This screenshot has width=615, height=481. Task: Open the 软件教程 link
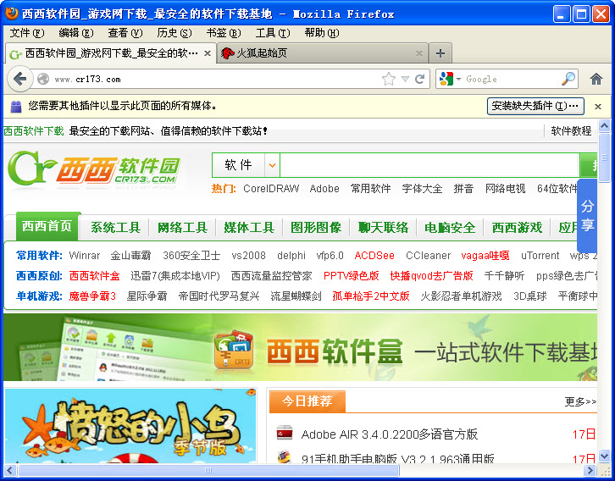click(571, 131)
